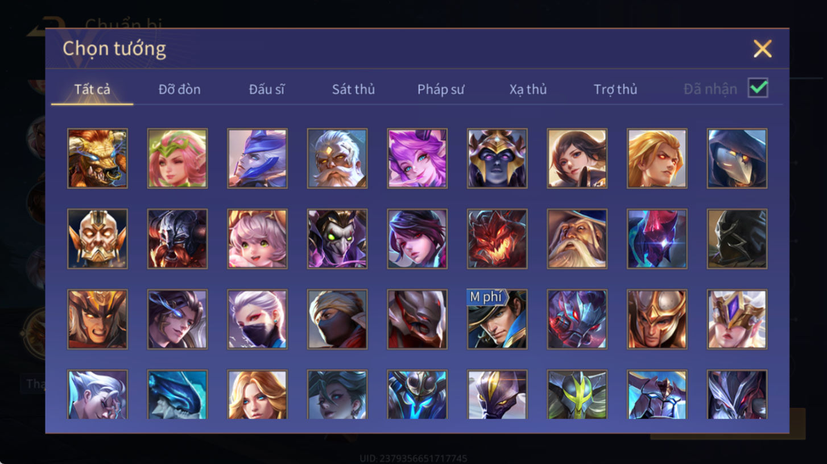Switch to the 'Đỡ đòn' tab
The width and height of the screenshot is (827, 464).
[x=179, y=89]
